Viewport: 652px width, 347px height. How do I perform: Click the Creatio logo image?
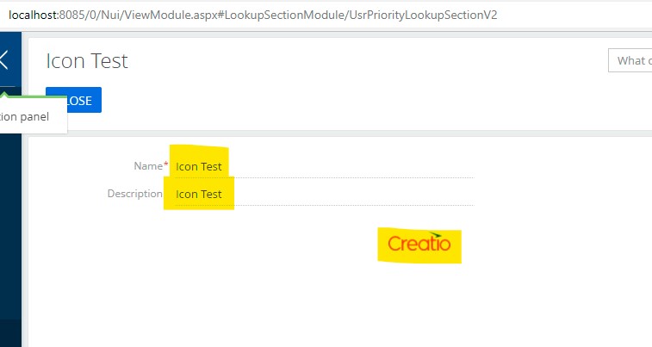point(419,244)
